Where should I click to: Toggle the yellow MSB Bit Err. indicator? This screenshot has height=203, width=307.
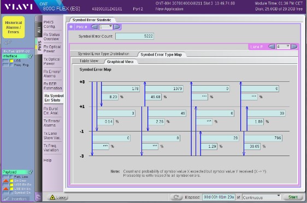point(11,184)
